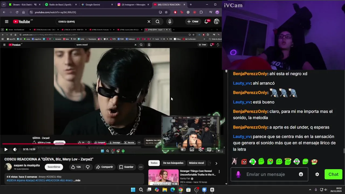This screenshot has height=194, width=345.
Task: Open a new Chrome tab
Action: 191,5
